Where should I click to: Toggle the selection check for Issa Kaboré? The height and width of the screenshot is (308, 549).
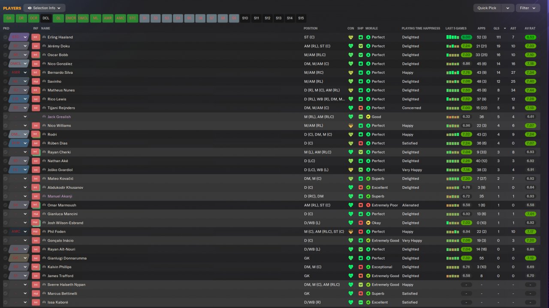coord(6,302)
